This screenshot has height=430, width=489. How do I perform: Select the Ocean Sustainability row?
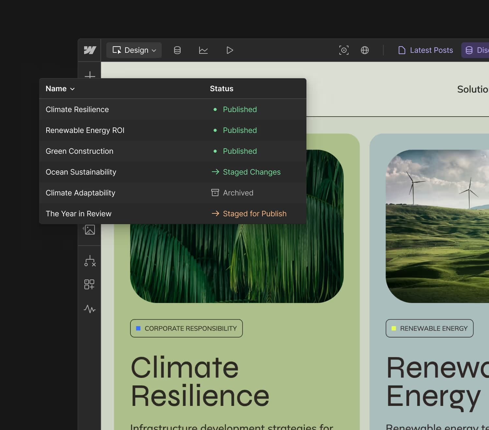point(173,172)
